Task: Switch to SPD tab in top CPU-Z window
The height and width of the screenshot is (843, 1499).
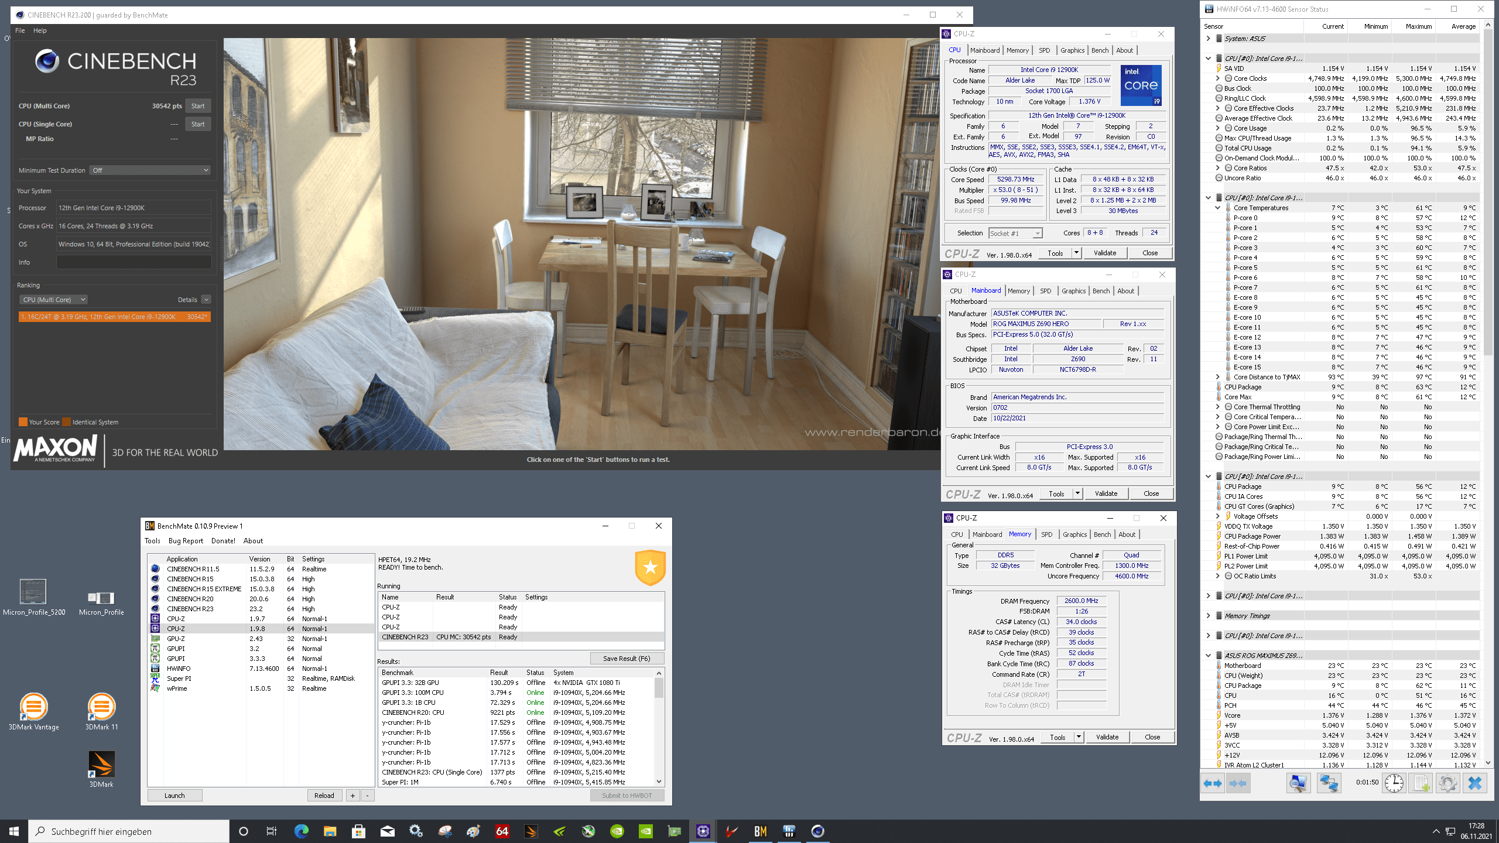Action: (x=1045, y=50)
